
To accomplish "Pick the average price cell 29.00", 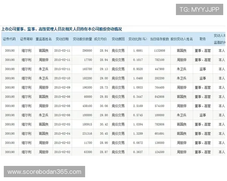I will pos(104,78).
